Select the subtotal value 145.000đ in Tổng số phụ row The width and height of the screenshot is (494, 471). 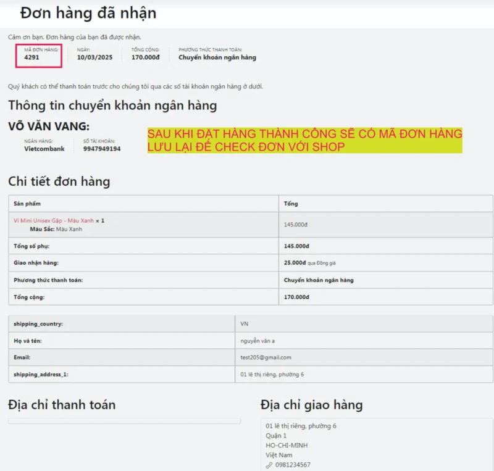[x=296, y=246]
